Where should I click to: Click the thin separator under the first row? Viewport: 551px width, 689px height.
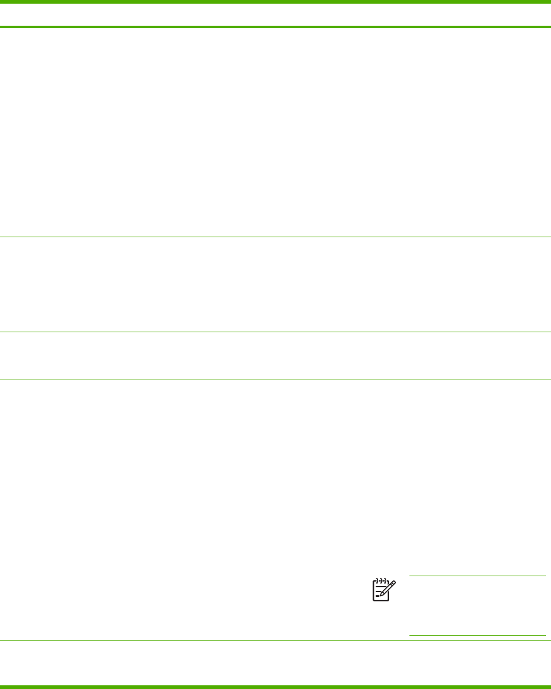click(x=276, y=237)
